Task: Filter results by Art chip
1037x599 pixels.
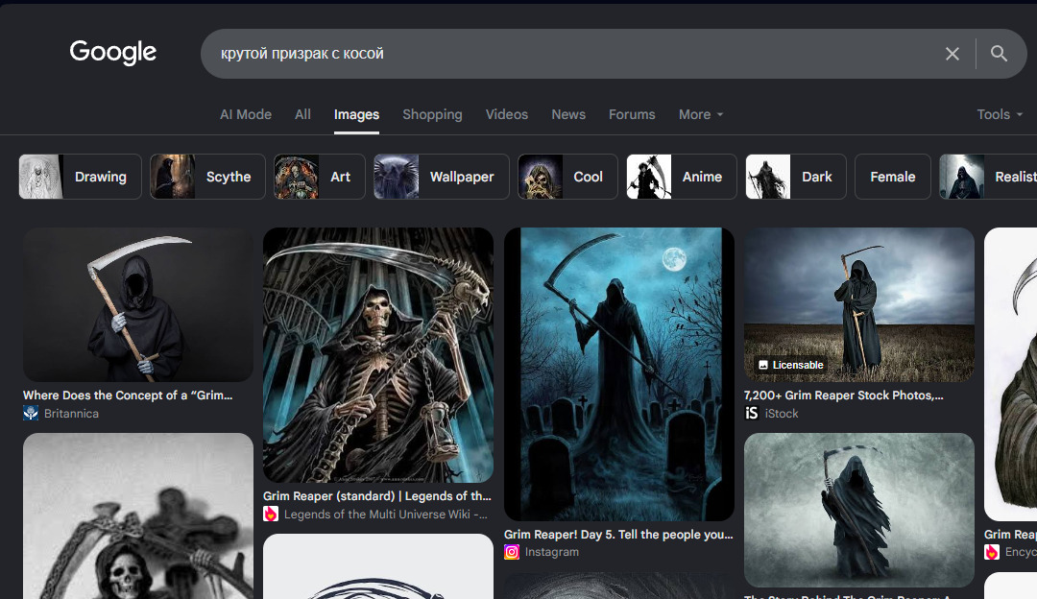Action: point(320,177)
